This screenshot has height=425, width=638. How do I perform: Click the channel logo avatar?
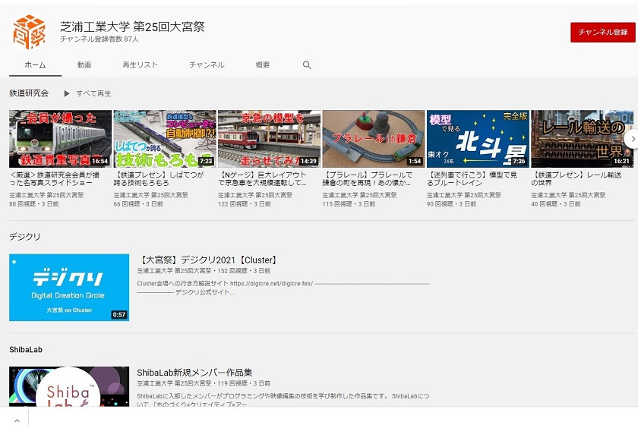(30, 32)
